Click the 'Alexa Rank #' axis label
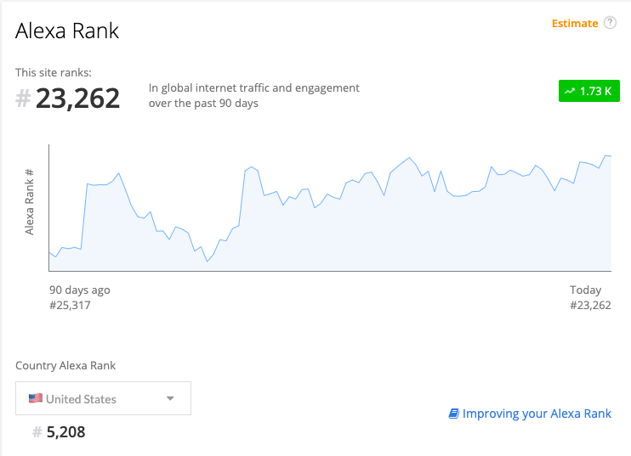This screenshot has height=456, width=631. [x=29, y=202]
